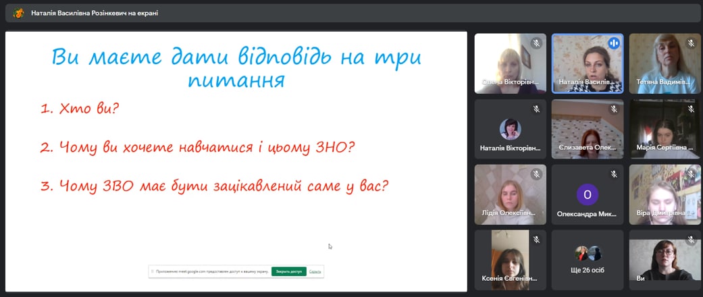Click the presented slide with three questions
This screenshot has height=297, width=703.
coord(236,162)
